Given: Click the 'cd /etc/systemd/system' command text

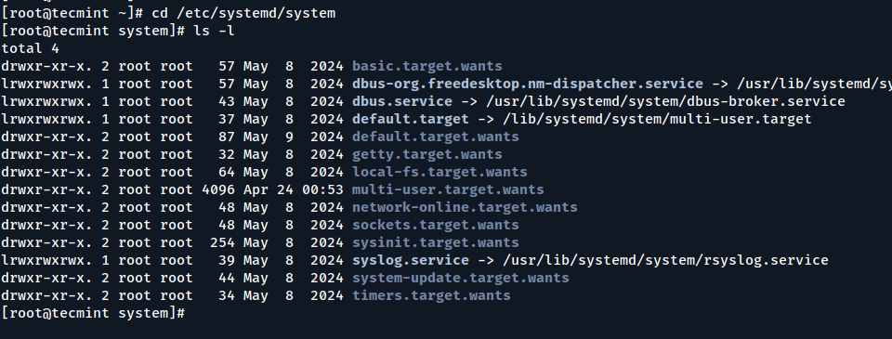Looking at the screenshot, I should 243,14.
